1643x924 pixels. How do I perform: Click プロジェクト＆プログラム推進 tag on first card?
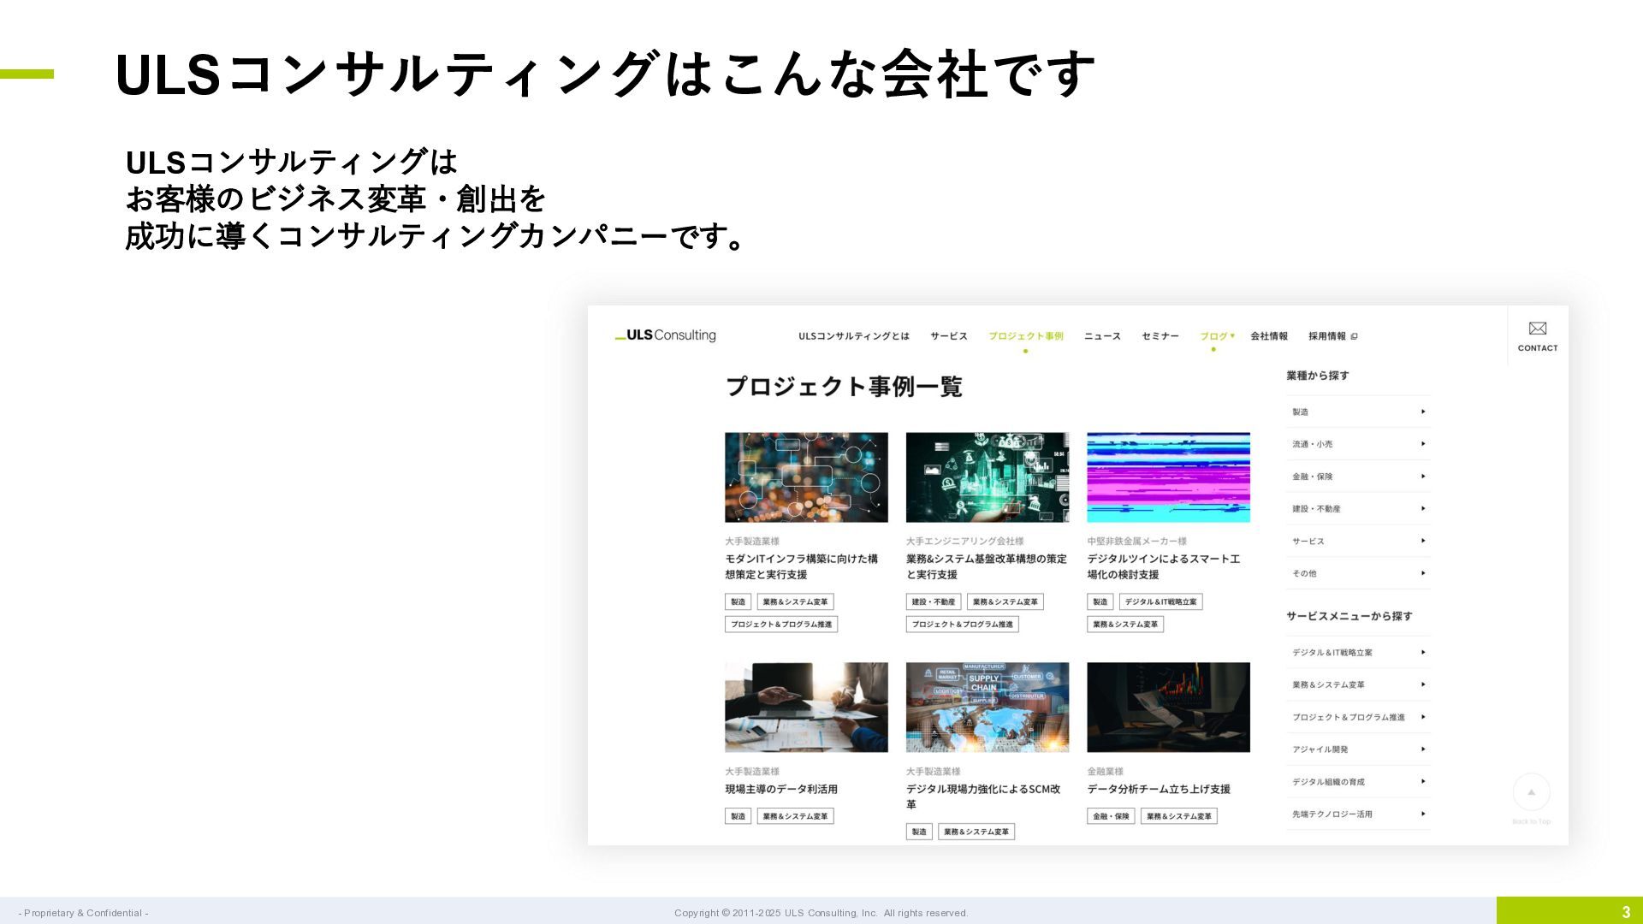pyautogui.click(x=780, y=625)
